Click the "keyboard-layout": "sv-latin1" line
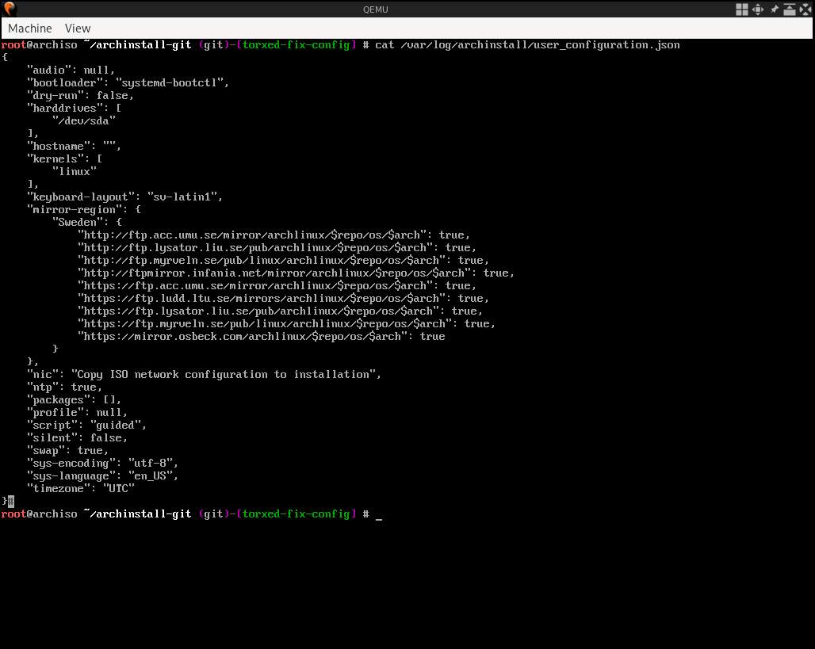This screenshot has width=815, height=649. 124,197
